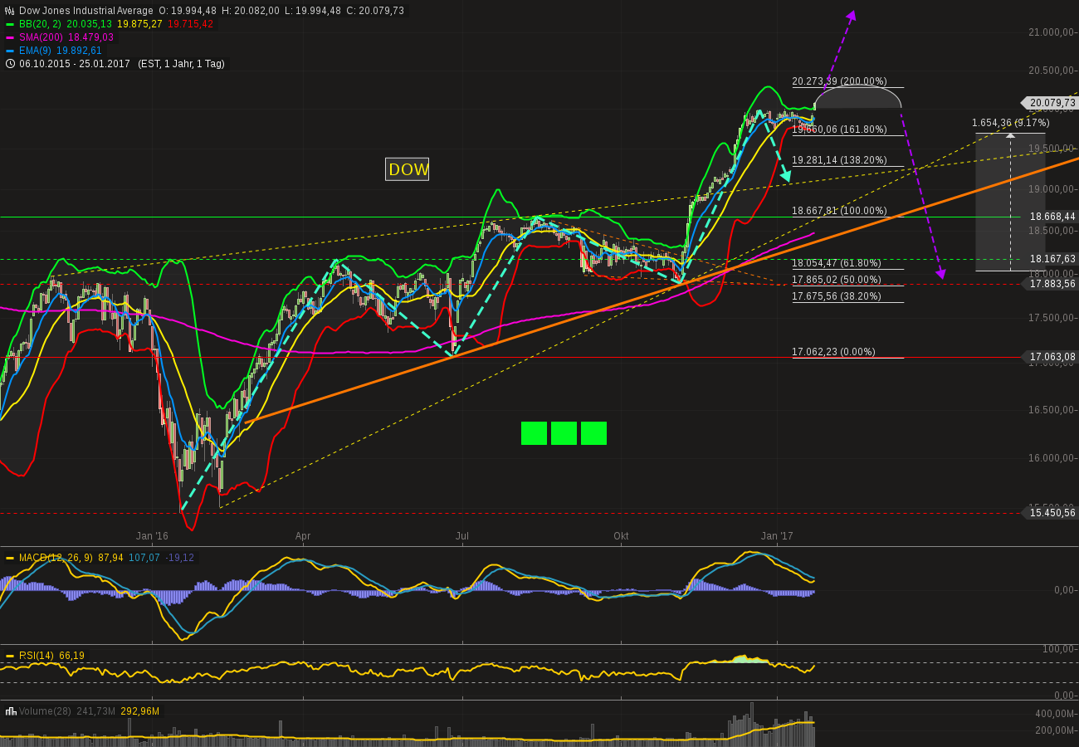The width and height of the screenshot is (1079, 747).
Task: Click the clock icon beside the date range
Action: [x=10, y=64]
